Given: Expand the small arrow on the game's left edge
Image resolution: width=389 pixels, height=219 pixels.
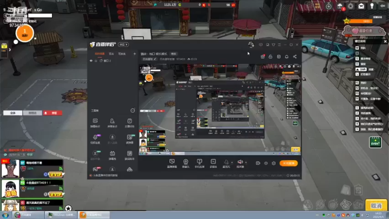Looking at the screenshot, I should click(x=10, y=50).
